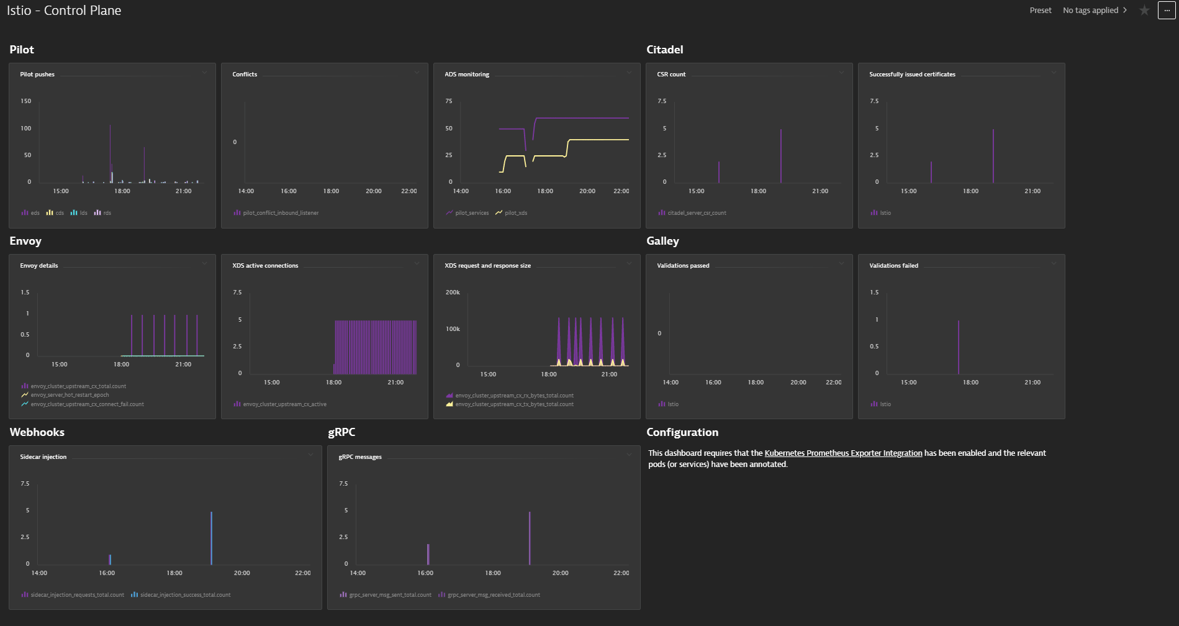Open the three-dot more options menu
Viewport: 1179px width, 626px height.
[1167, 11]
